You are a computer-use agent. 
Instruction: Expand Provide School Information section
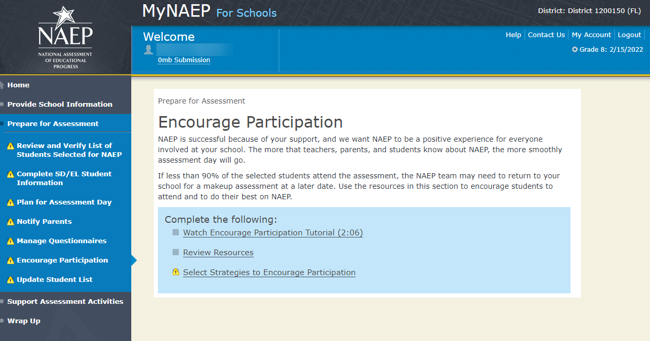[x=60, y=105]
